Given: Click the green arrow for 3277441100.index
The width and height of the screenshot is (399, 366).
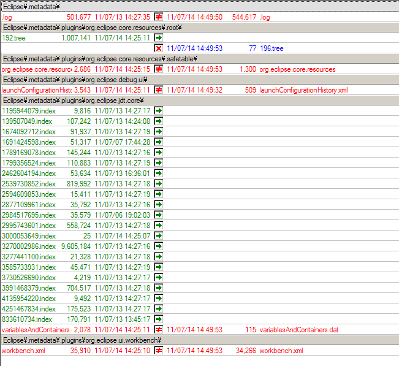Looking at the screenshot, I should [x=159, y=257].
